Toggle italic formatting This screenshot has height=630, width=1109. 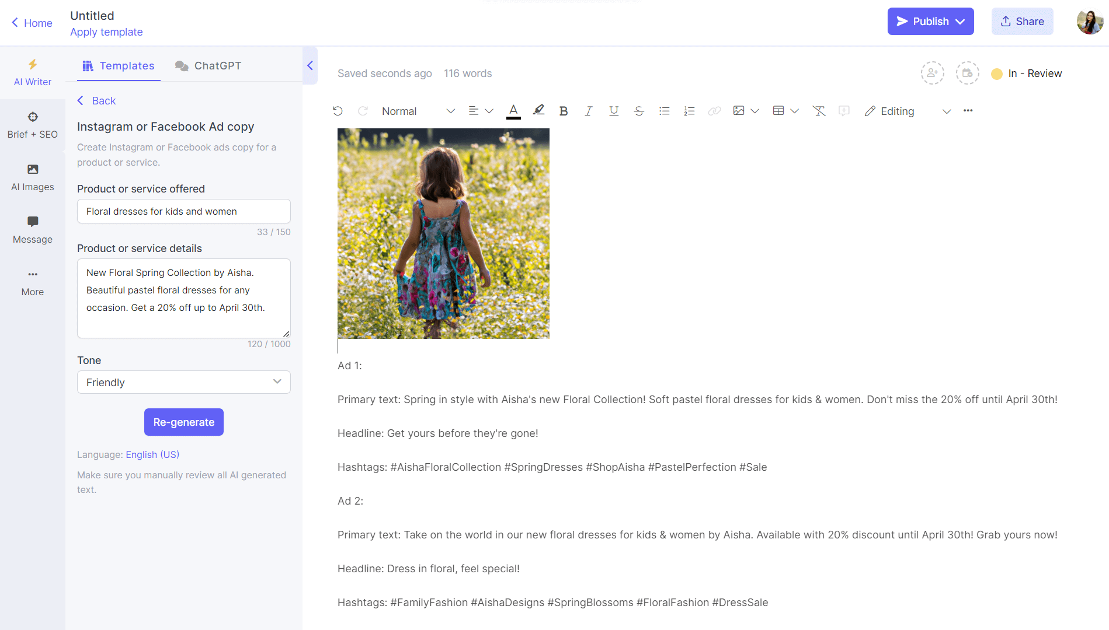pyautogui.click(x=589, y=111)
